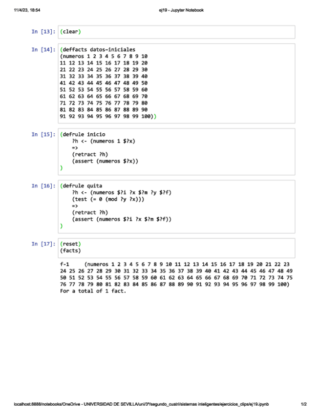Screen dimensions: 320x414
Task: Select the In [15]: prompt
Action: 43,134
